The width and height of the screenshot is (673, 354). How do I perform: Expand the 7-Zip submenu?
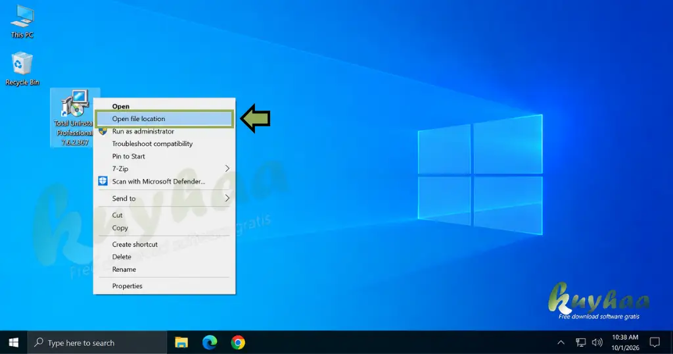[x=164, y=168]
